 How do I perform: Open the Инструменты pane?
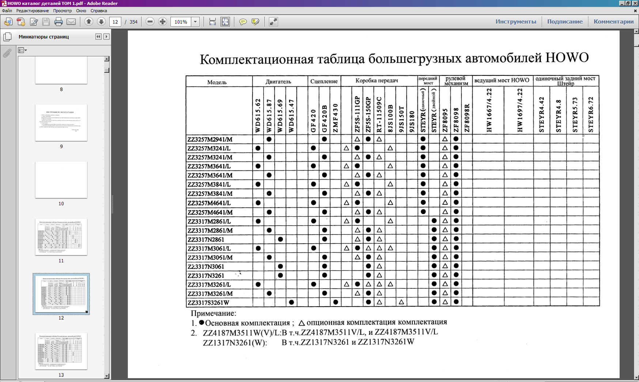click(515, 22)
